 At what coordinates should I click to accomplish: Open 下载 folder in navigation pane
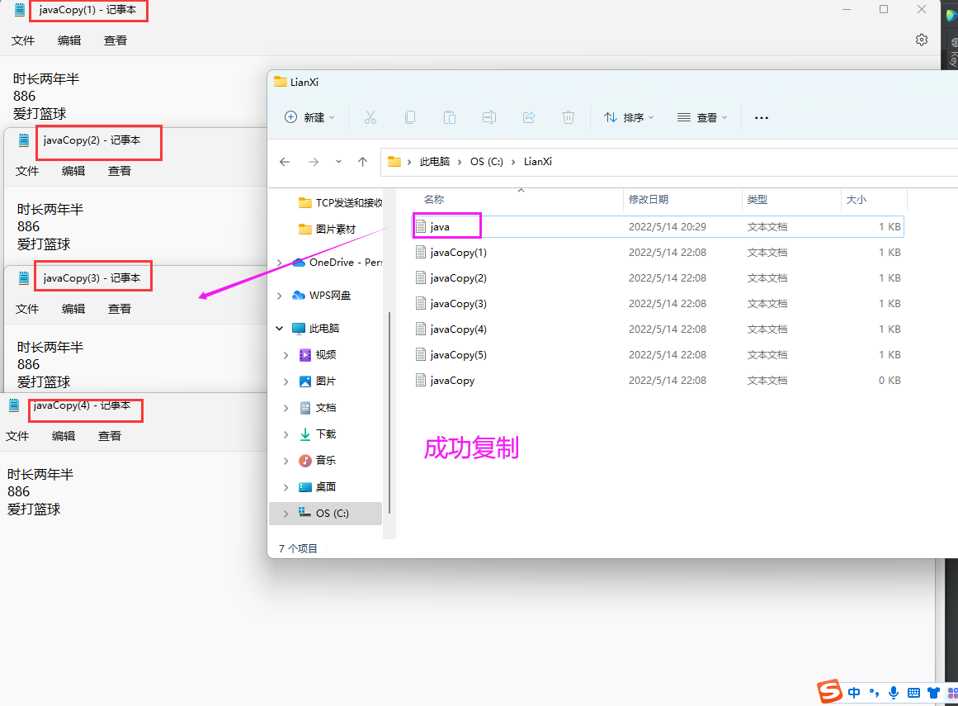coord(318,434)
